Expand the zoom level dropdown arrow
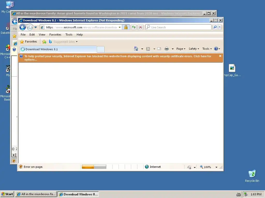 (216, 167)
